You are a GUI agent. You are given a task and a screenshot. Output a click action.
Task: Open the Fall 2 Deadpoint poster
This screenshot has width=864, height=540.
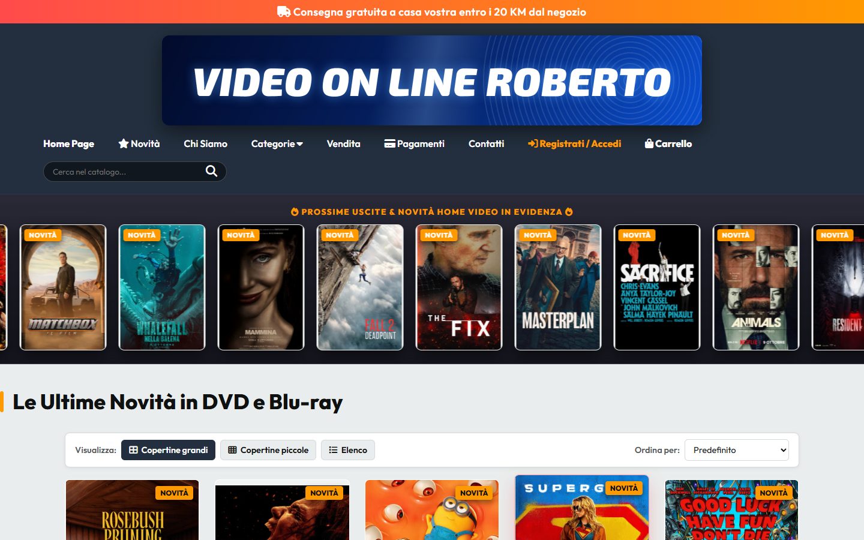[360, 287]
